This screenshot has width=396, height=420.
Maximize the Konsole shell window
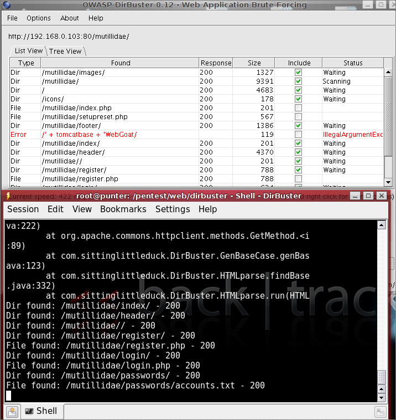(369, 196)
